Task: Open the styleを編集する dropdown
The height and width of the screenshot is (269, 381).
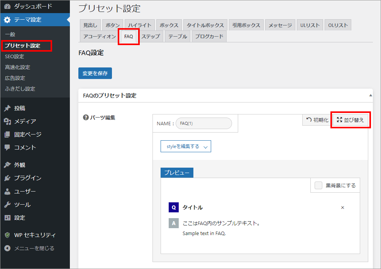Action: [186, 146]
